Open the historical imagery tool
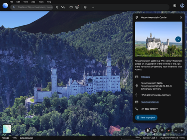 [77, 7]
